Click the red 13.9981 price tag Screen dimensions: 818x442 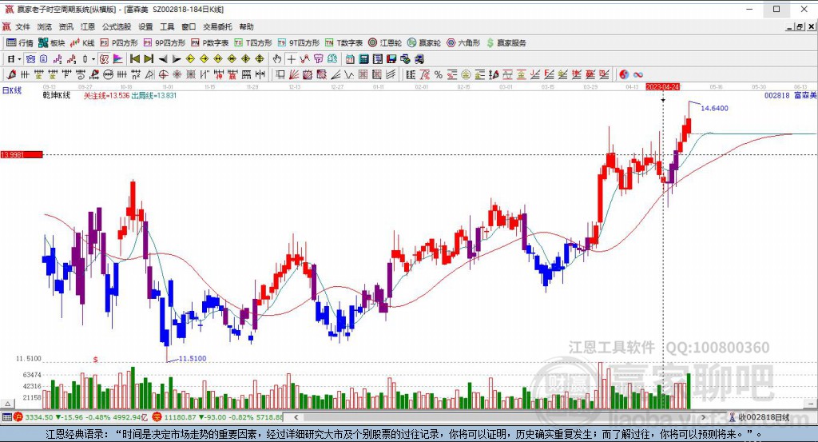pyautogui.click(x=22, y=154)
